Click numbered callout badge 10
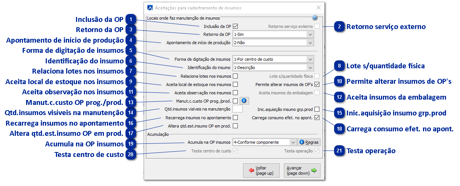This screenshot has width=460, height=186. click(x=339, y=81)
